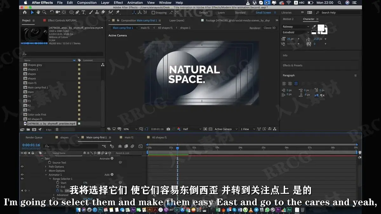Switch to the Effect Controls NATURAL tab

[62, 21]
